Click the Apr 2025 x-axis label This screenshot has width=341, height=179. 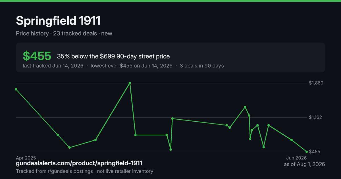[26, 158]
